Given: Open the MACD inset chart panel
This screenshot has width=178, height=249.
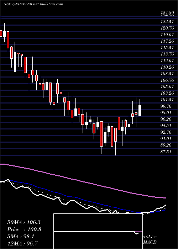Looking at the screenshot, I should [x=98, y=231].
